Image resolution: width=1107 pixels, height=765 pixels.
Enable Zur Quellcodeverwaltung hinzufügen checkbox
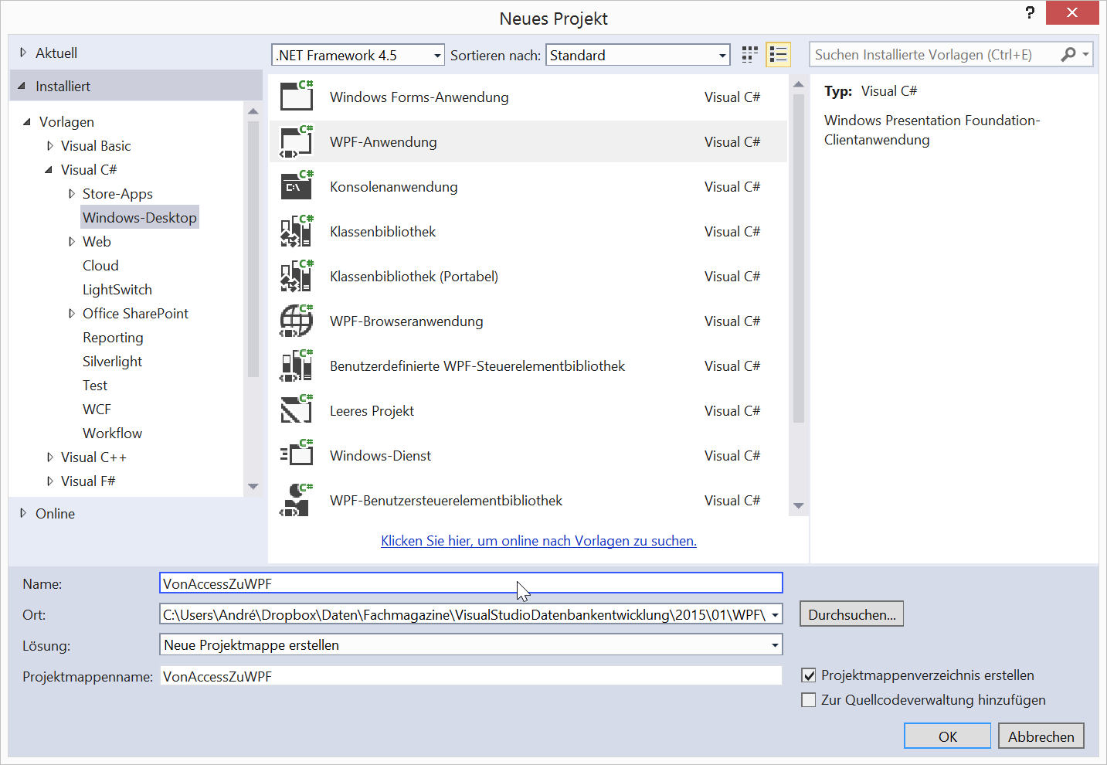click(x=809, y=700)
